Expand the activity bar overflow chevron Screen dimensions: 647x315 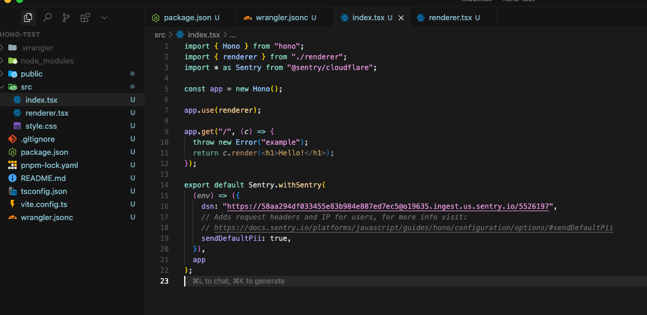[104, 18]
